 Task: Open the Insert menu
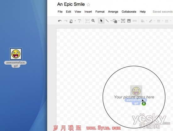point(88,12)
